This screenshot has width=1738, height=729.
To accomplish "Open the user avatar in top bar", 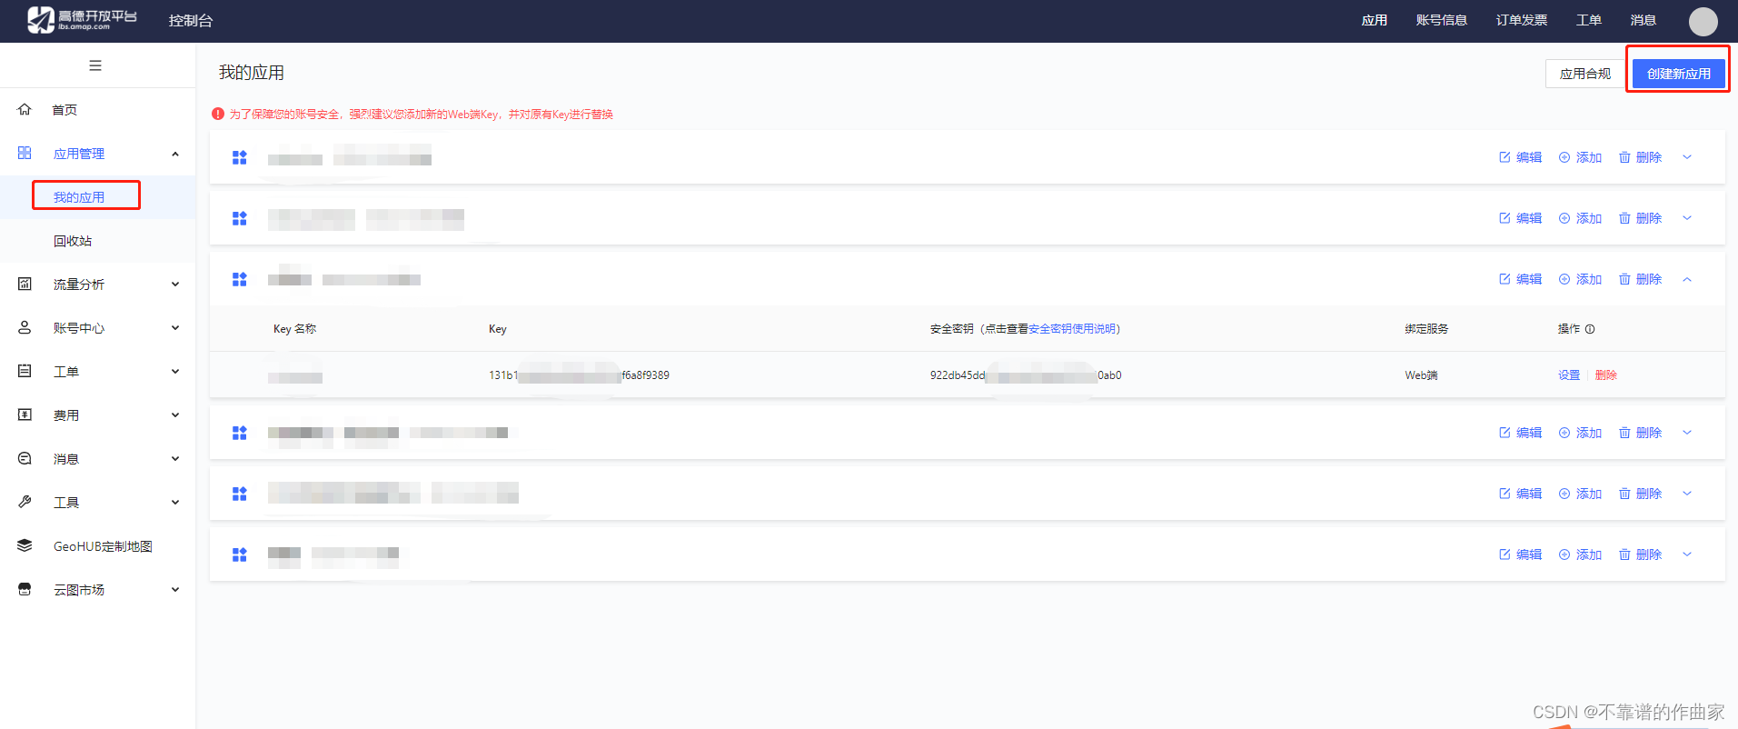I will click(1703, 21).
